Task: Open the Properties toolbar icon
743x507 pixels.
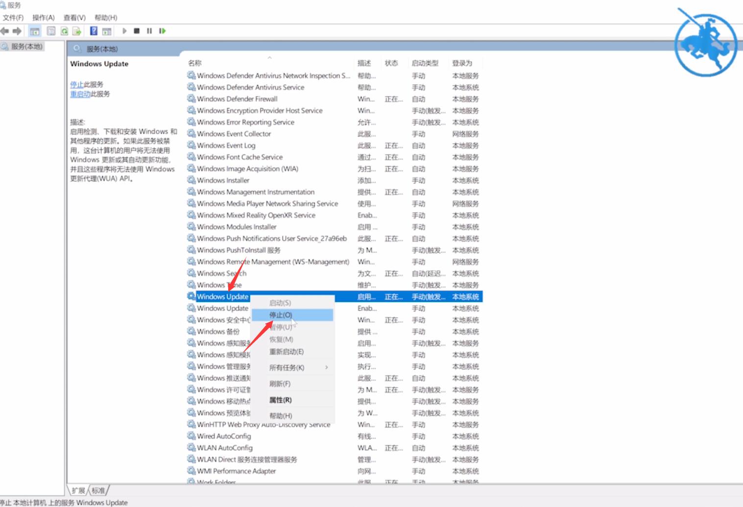Action: [x=51, y=31]
